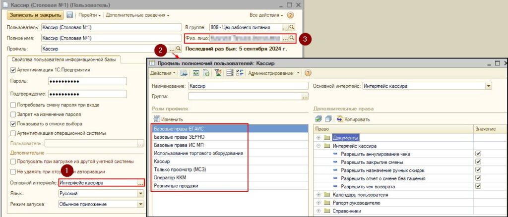
Task: Open the Язык Русский dropdown
Action: click(140, 194)
